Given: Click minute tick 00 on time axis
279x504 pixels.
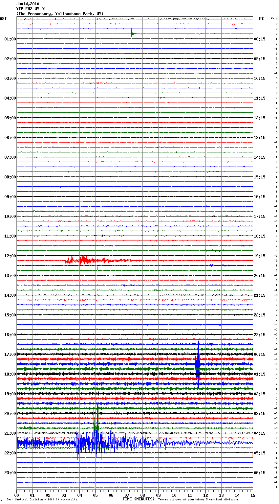Looking at the screenshot, I should (16, 495).
